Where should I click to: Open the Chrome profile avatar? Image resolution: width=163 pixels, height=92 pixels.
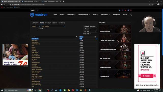158,4
